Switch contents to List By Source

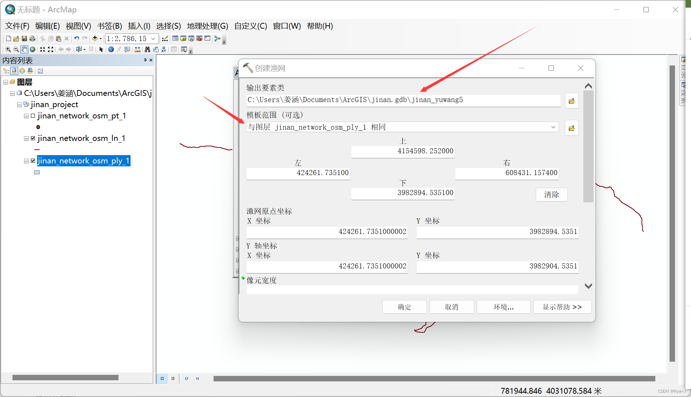pos(14,71)
